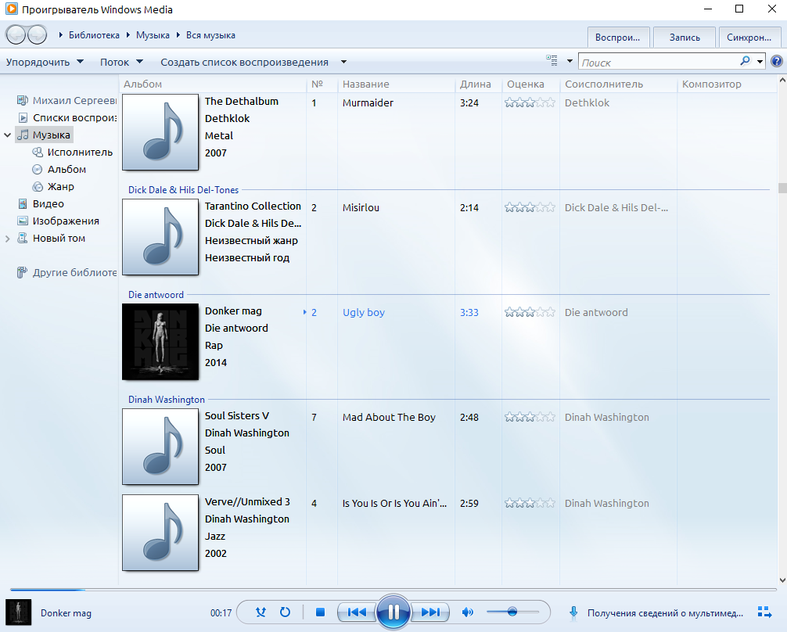
Task: Pause the current song
Action: pyautogui.click(x=393, y=612)
